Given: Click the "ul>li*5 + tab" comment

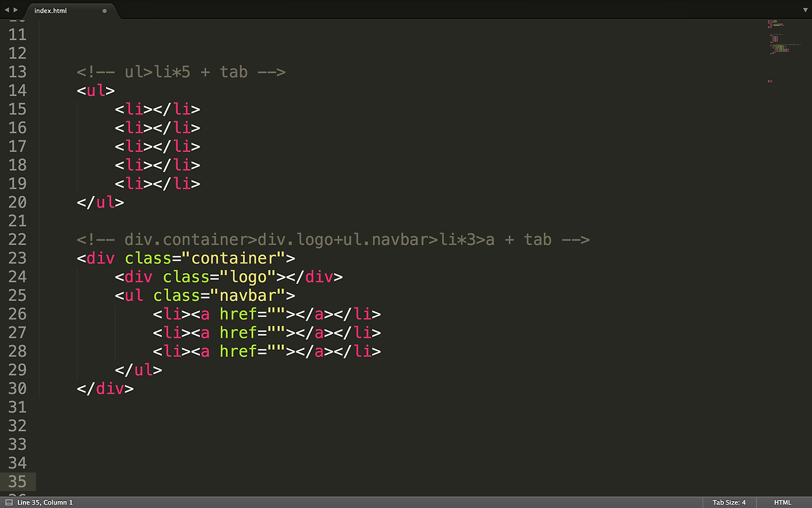Looking at the screenshot, I should click(181, 72).
